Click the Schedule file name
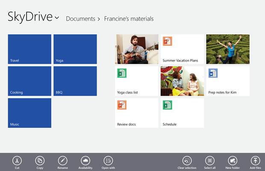 pyautogui.click(x=170, y=124)
